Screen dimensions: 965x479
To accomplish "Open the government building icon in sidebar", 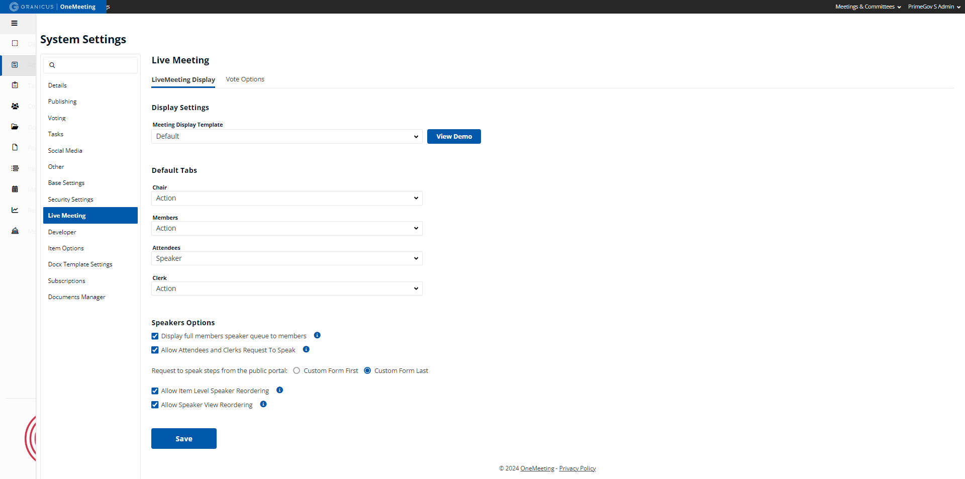I will pyautogui.click(x=15, y=231).
